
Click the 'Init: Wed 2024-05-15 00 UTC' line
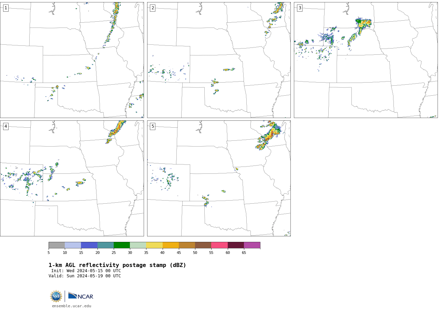tap(86, 271)
